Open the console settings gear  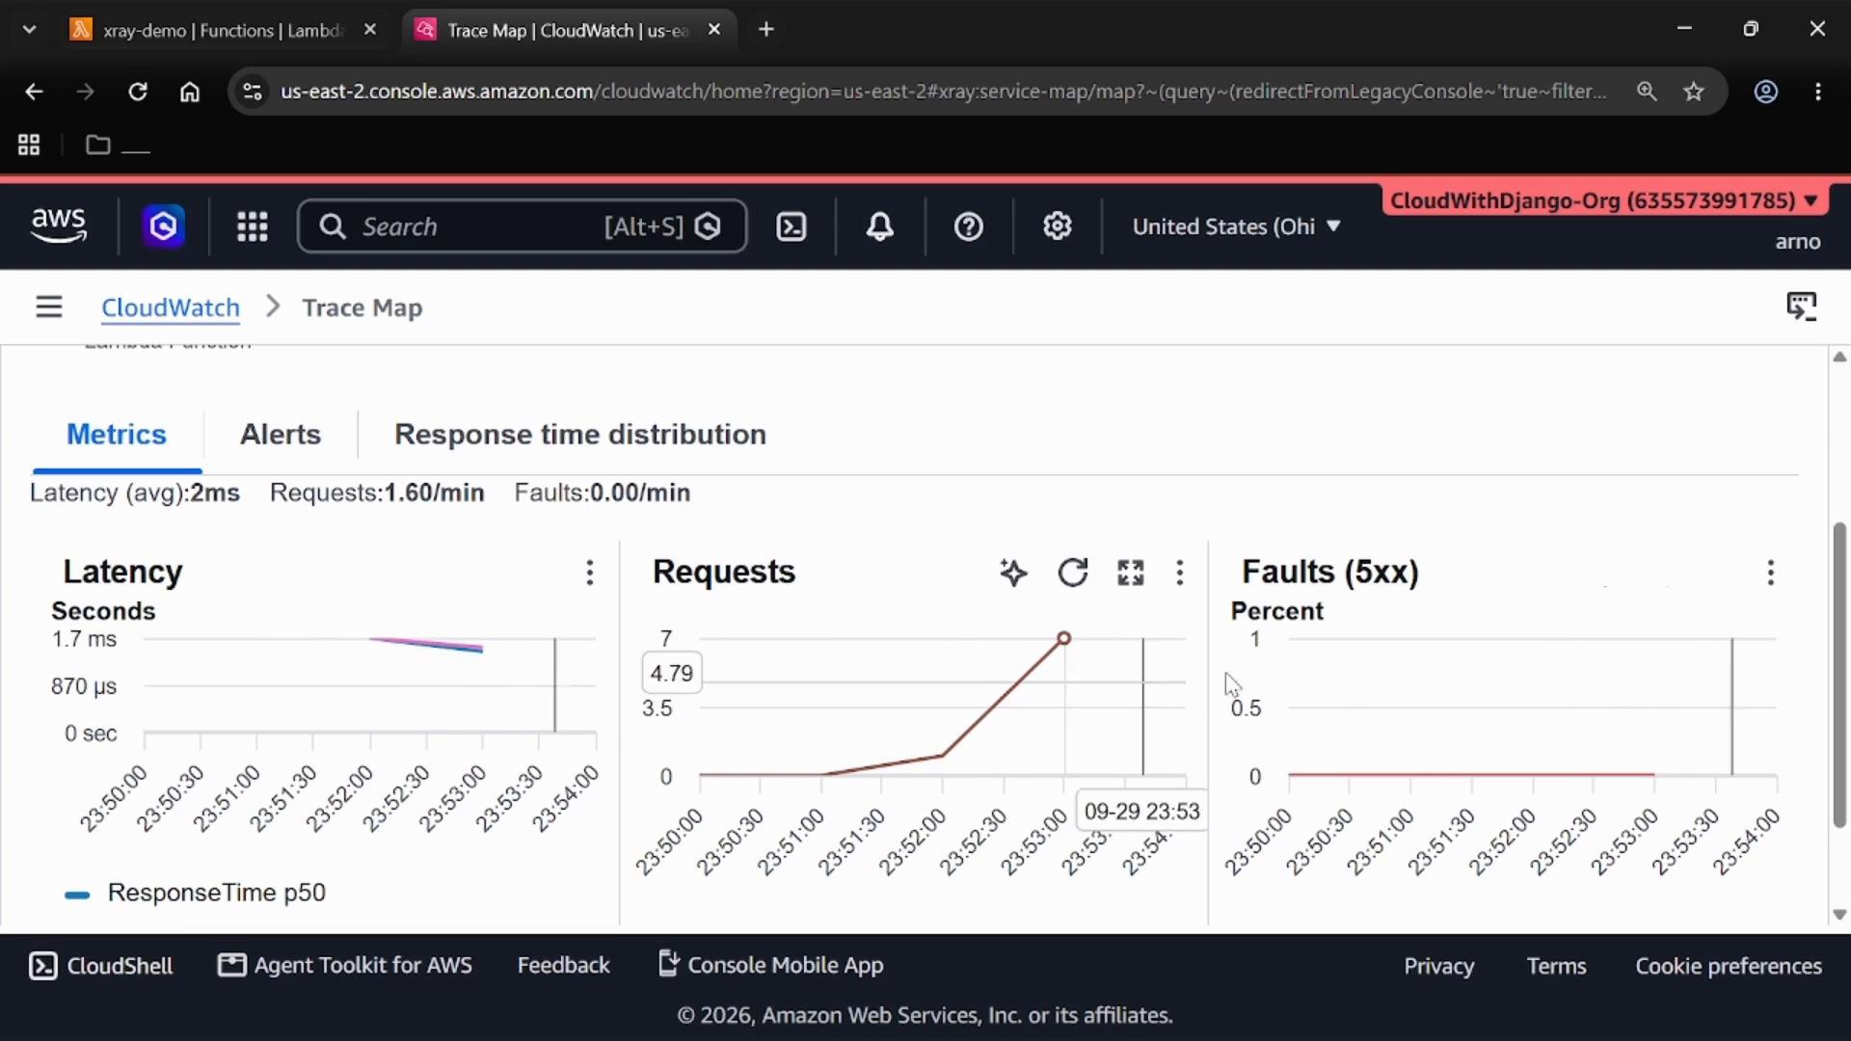click(1058, 227)
